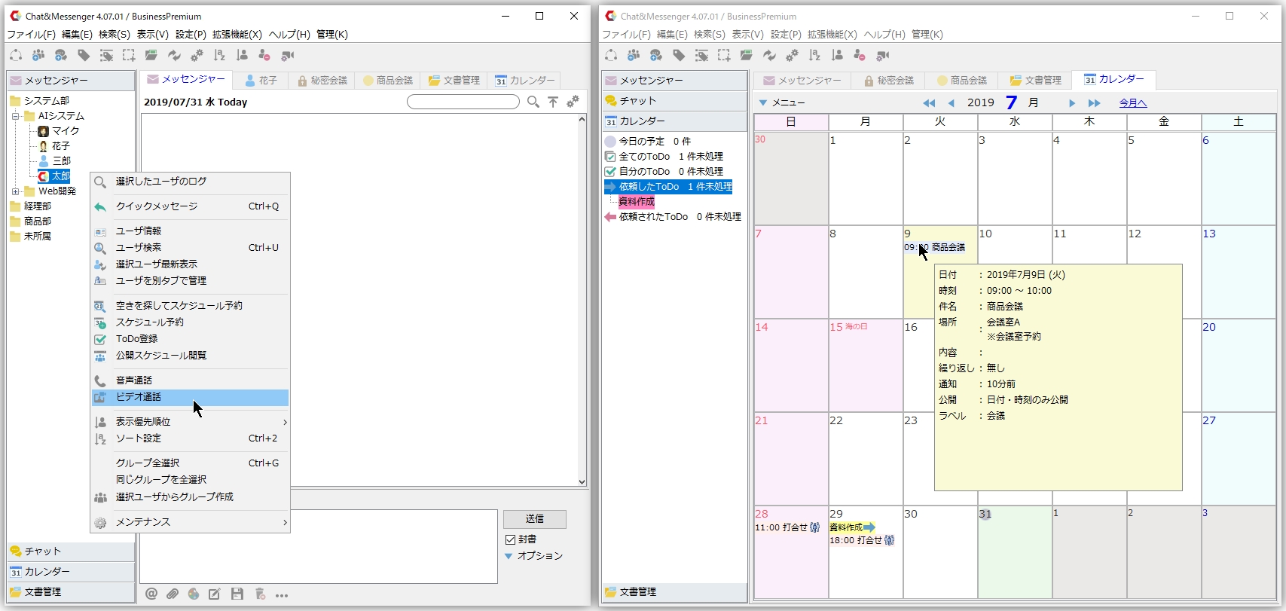This screenshot has width=1286, height=611.
Task: Click the add group icon in messenger window toolbar
Action: (x=38, y=55)
